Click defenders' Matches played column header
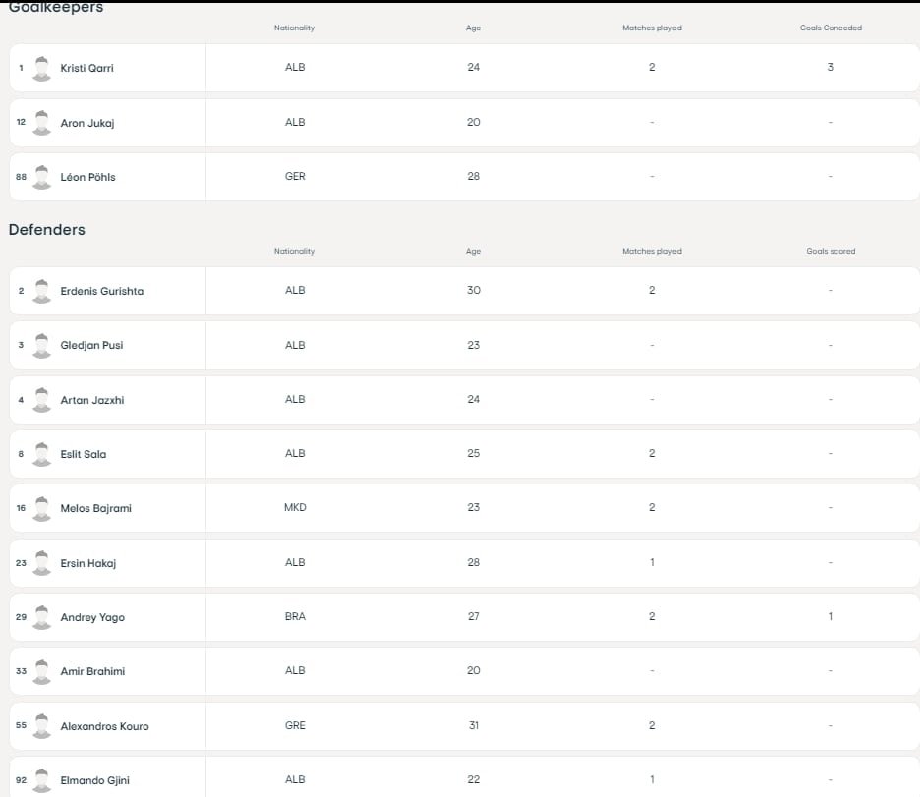The height and width of the screenshot is (797, 920). point(652,251)
